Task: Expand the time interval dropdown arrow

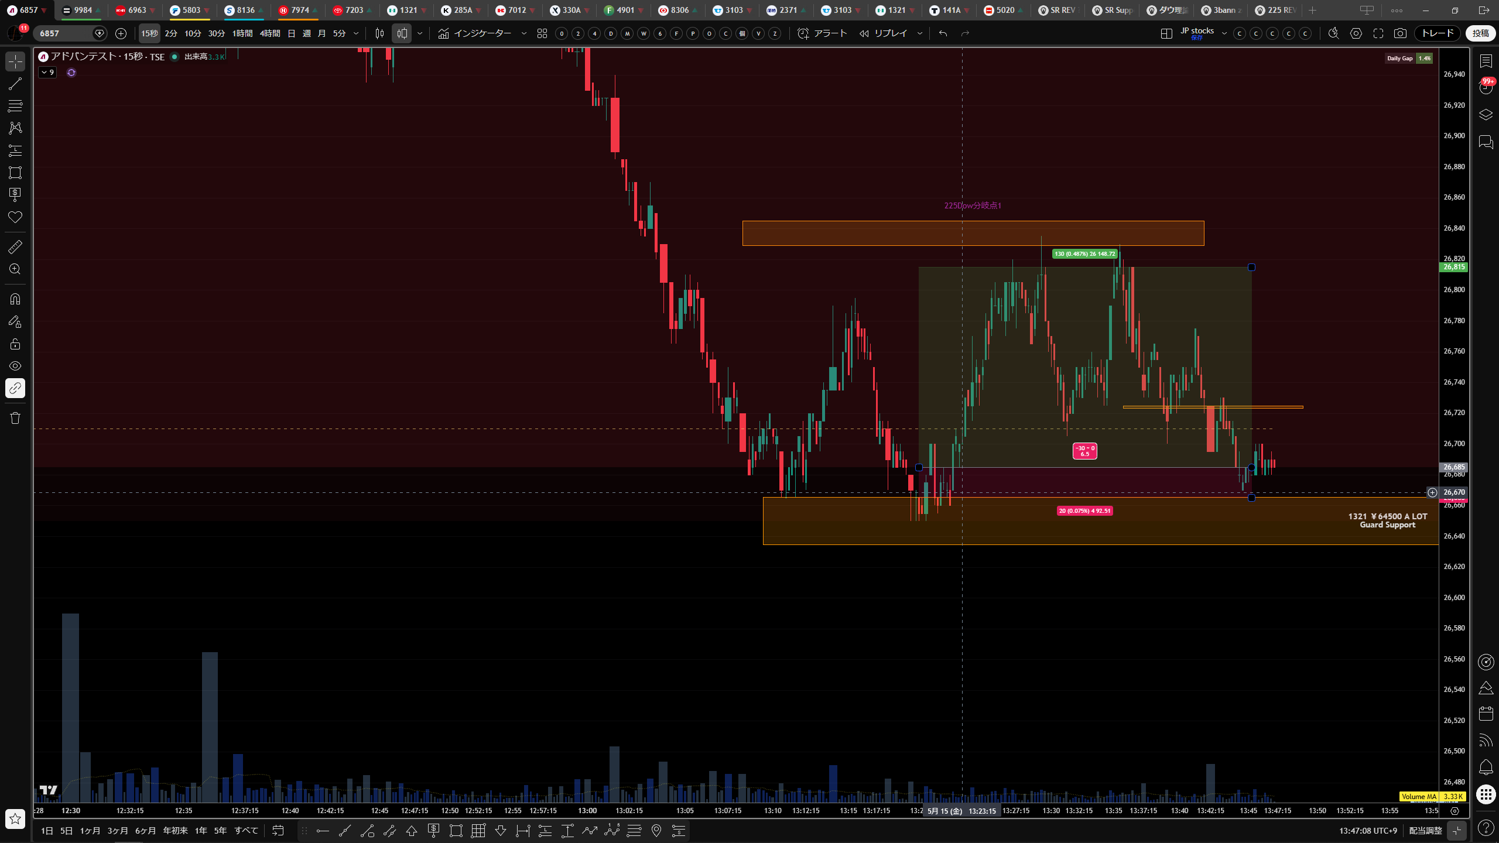Action: tap(356, 33)
